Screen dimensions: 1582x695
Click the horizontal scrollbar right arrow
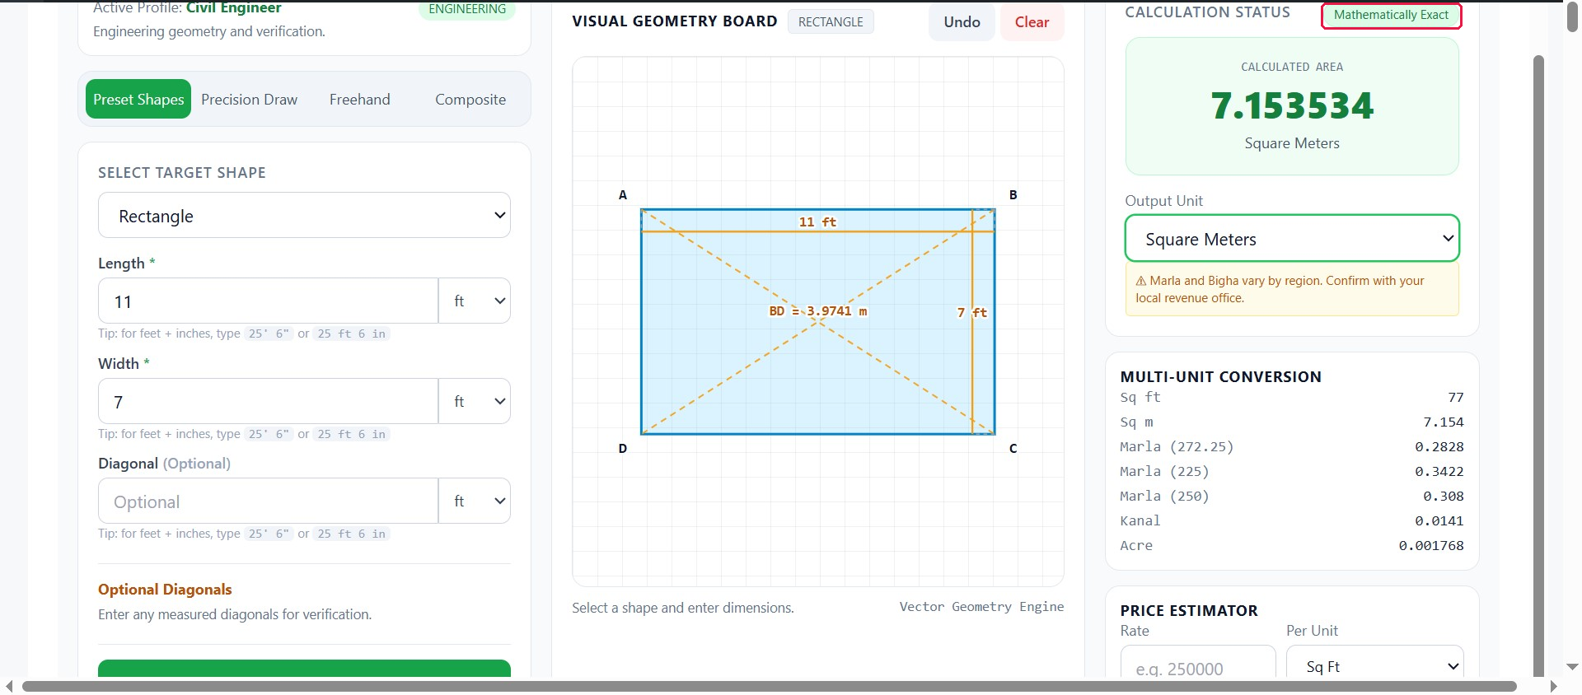pyautogui.click(x=1554, y=687)
